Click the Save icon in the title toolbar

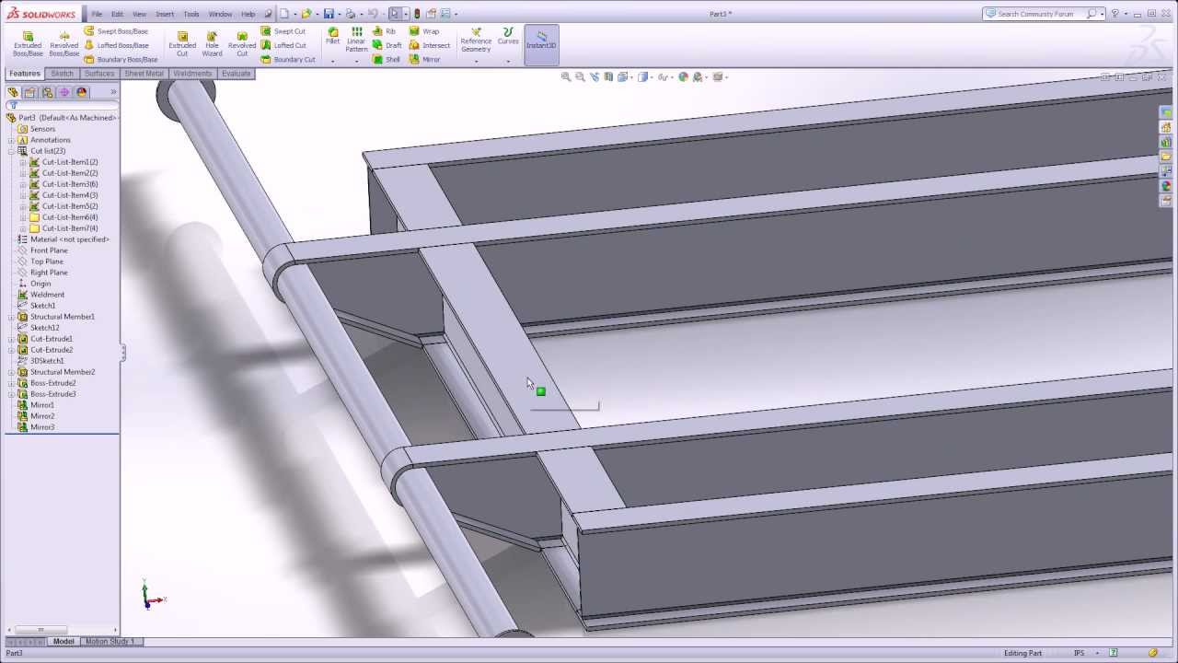[329, 14]
